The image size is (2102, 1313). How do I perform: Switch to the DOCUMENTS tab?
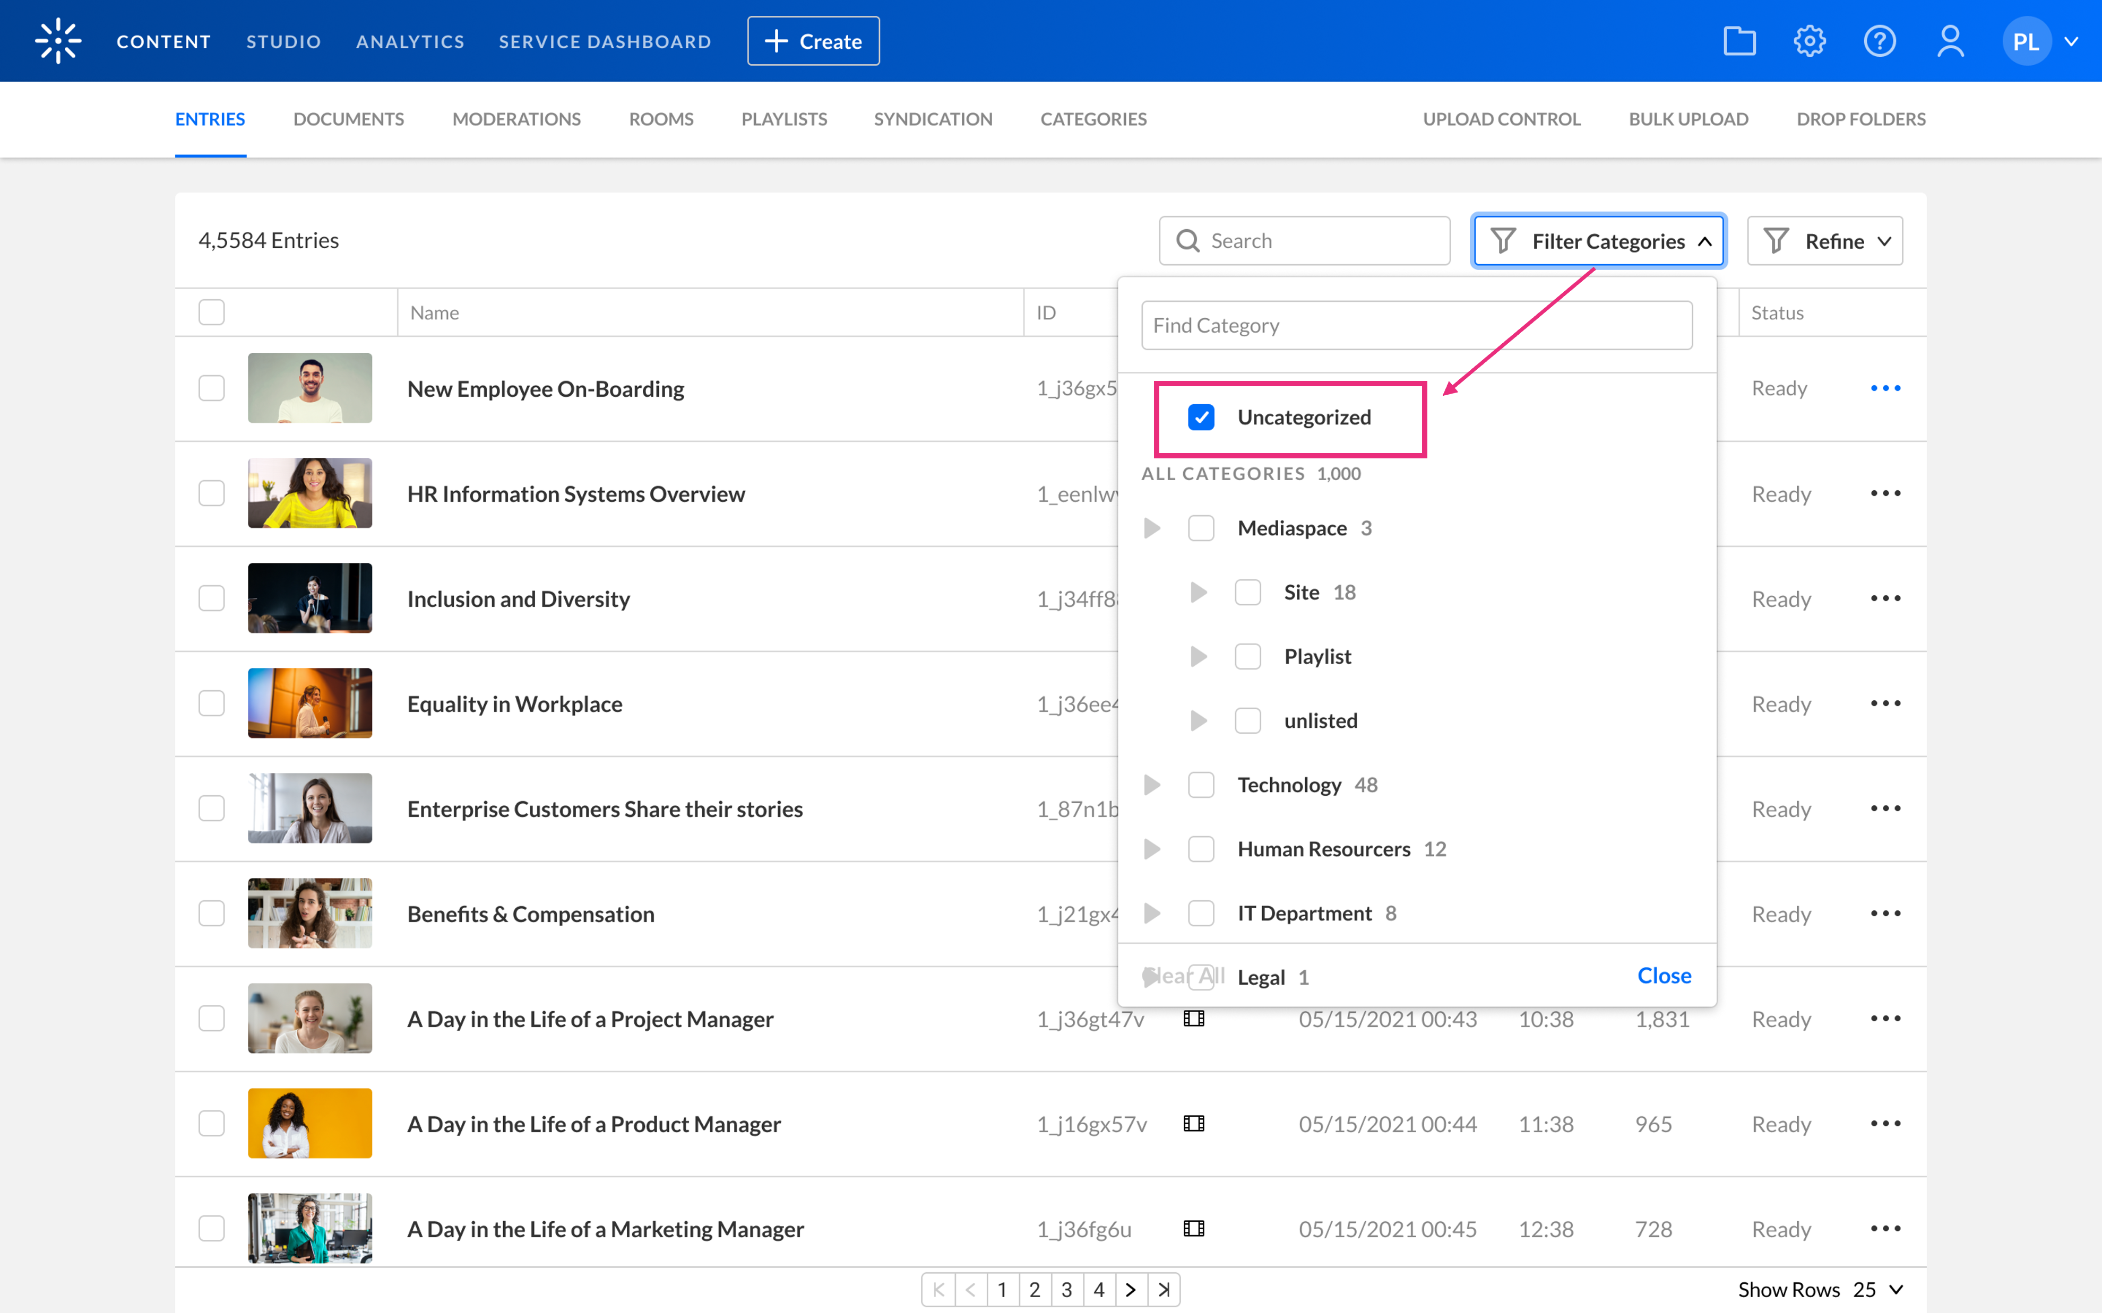[348, 119]
